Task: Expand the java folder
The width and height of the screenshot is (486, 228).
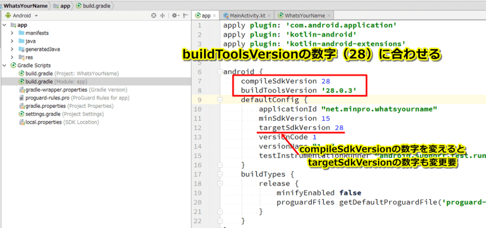Action: (x=12, y=41)
